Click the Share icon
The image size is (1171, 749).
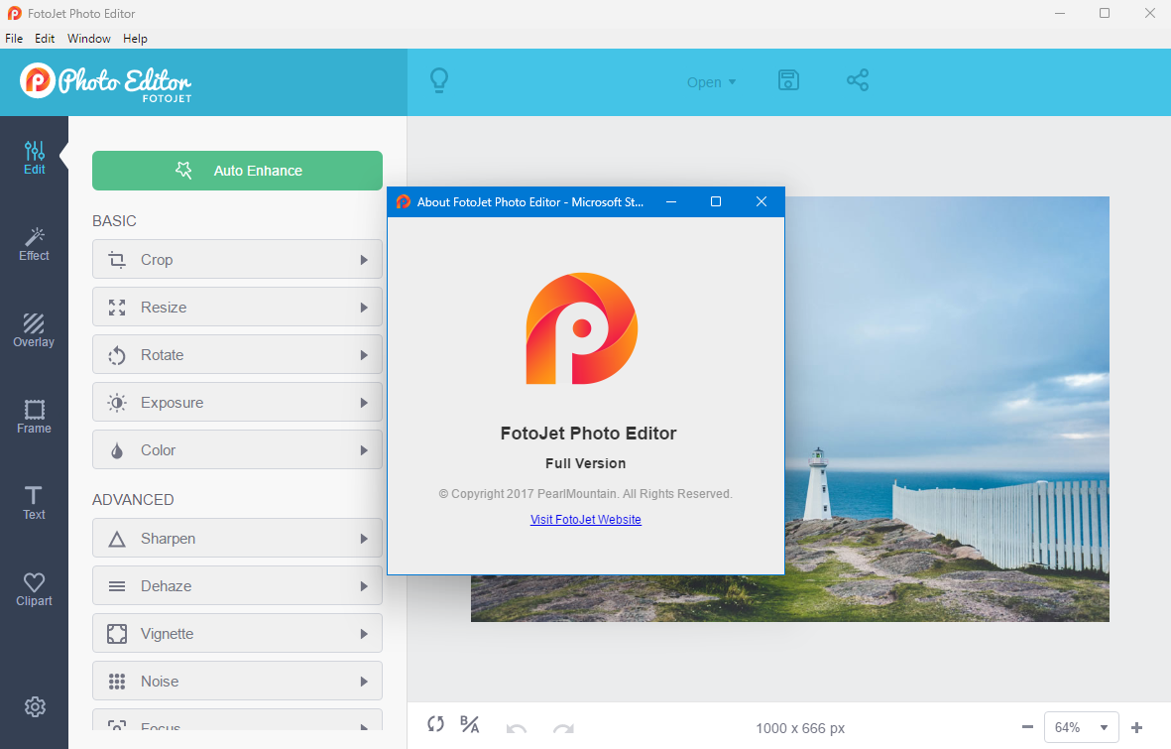pyautogui.click(x=858, y=80)
